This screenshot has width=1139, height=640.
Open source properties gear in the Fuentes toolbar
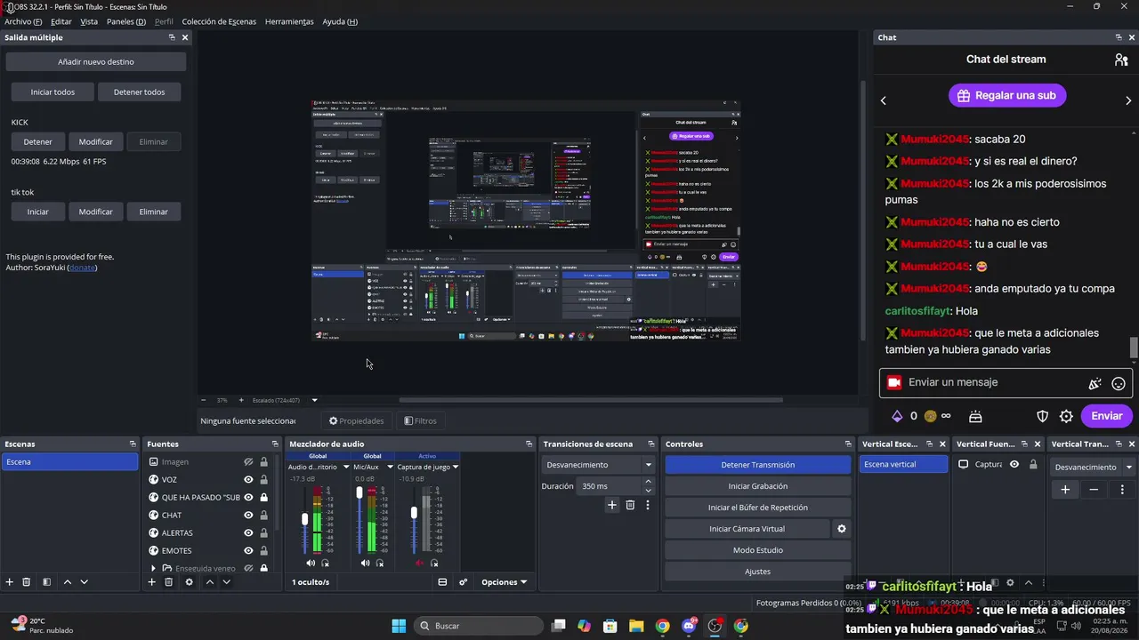pos(189,582)
